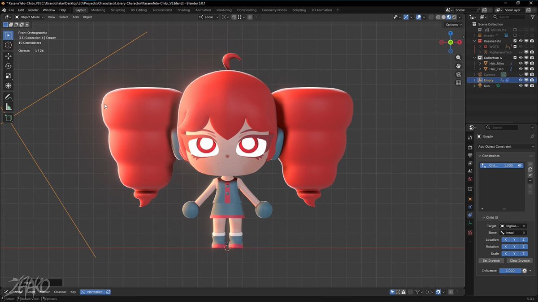Open the Object Mode dropdown
Viewport: 538px width, 302px height.
point(29,17)
